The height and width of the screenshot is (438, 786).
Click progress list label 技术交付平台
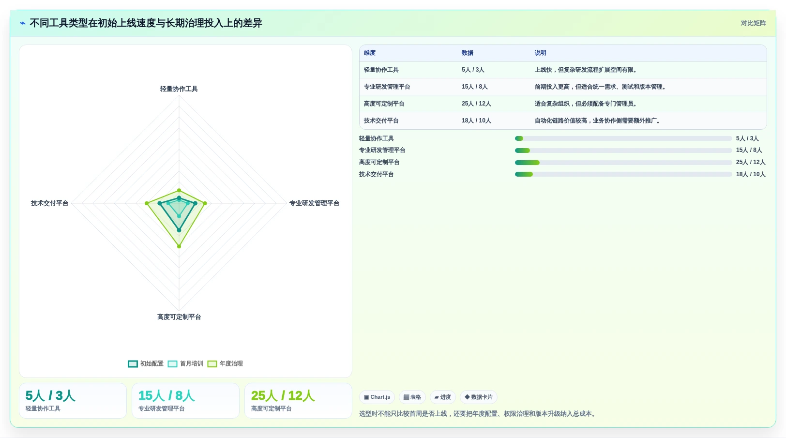click(377, 174)
